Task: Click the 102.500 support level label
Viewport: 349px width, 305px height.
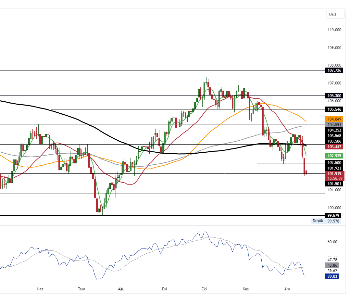Action: [334, 162]
